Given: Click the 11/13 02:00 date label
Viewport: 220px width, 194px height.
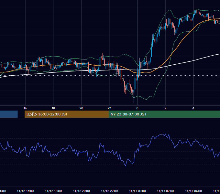Looking at the screenshot, I should 165,191.
